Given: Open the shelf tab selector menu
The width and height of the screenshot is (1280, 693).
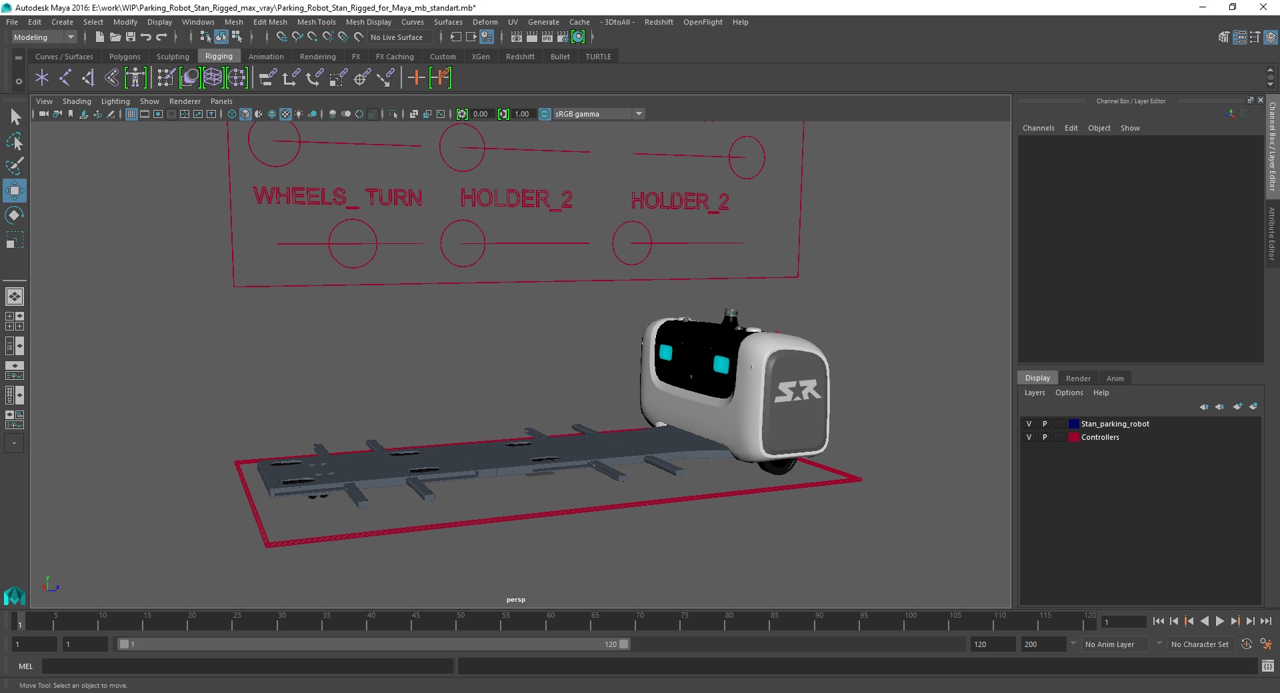Looking at the screenshot, I should pos(19,58).
